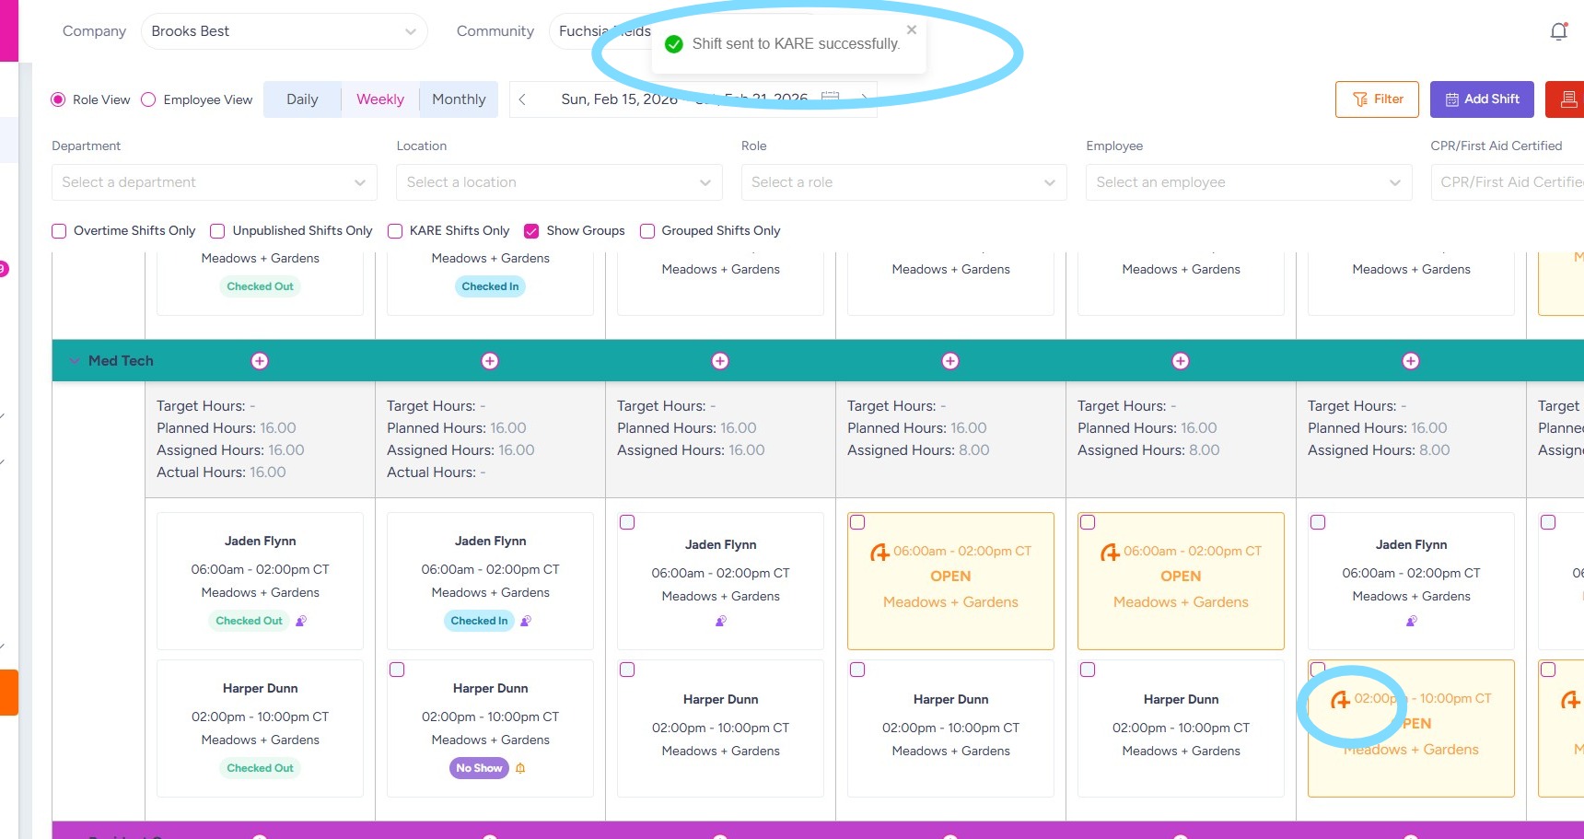The image size is (1584, 839).
Task: Click KARE icon on Harper Dunn's open shift
Action: tap(1341, 700)
